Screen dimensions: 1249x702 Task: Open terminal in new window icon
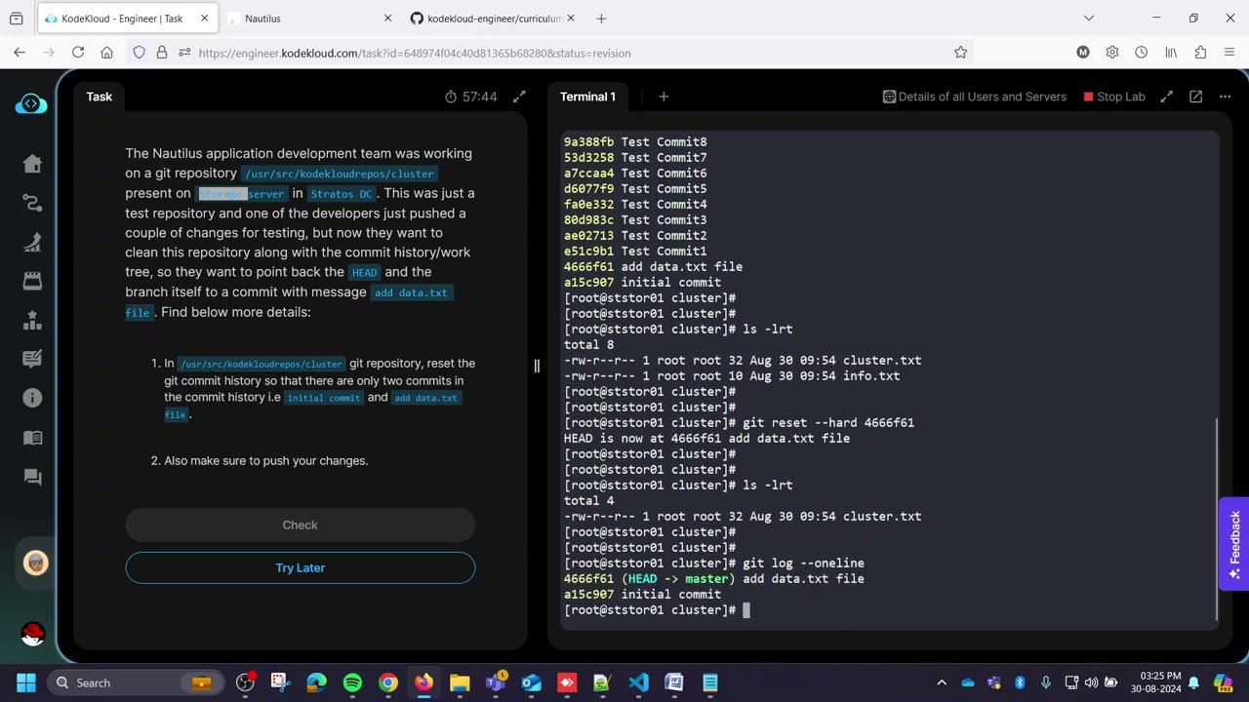(1195, 97)
